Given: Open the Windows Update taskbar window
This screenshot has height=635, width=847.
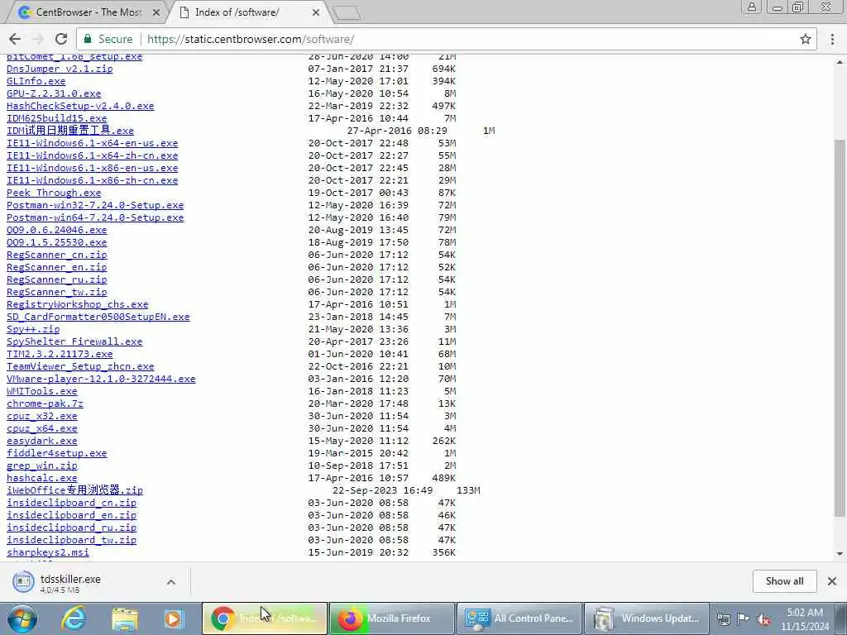Looking at the screenshot, I should point(647,618).
